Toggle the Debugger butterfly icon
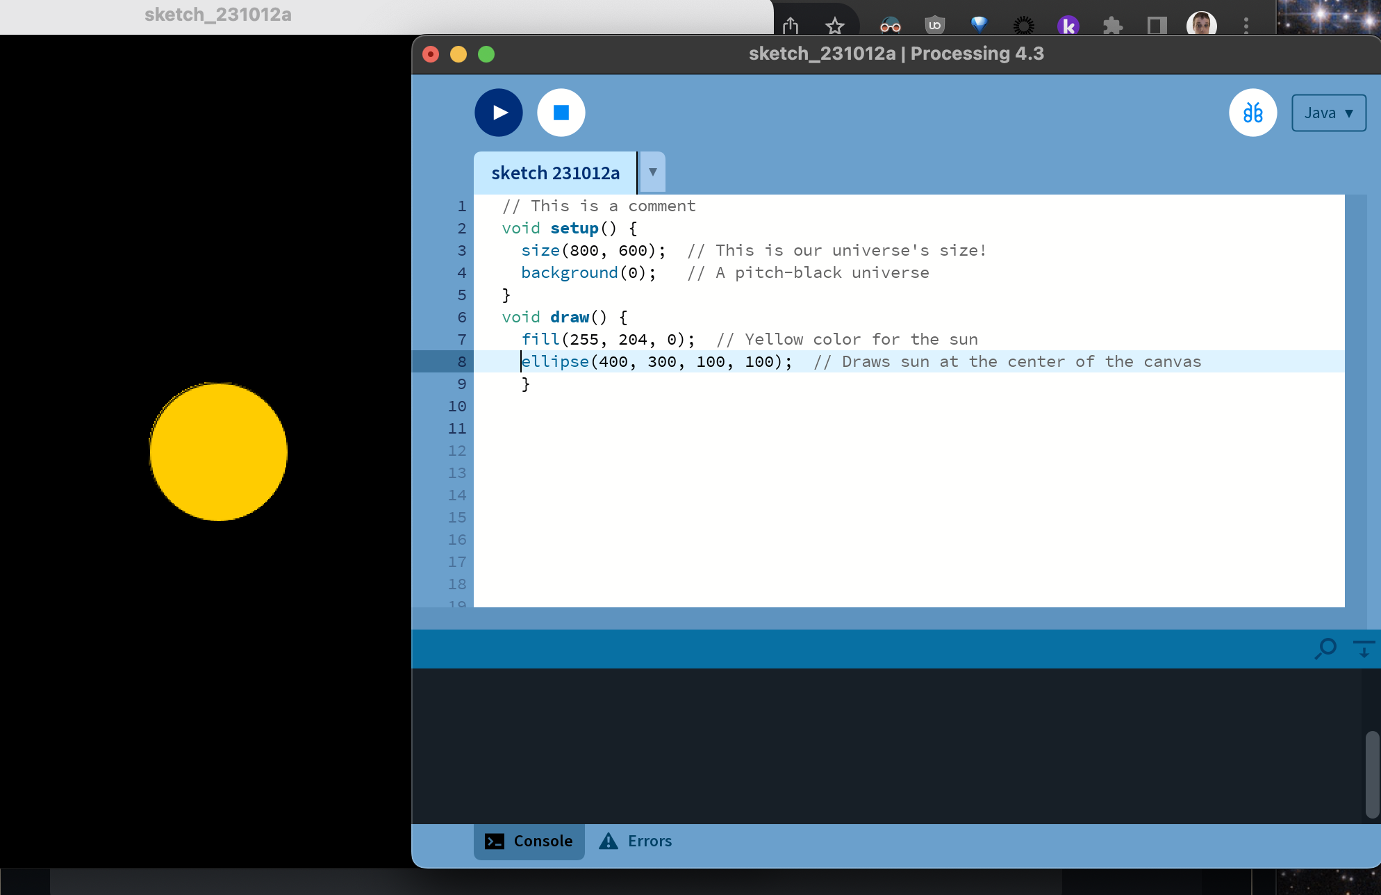Screen dimensions: 1381x895 (x=1252, y=113)
